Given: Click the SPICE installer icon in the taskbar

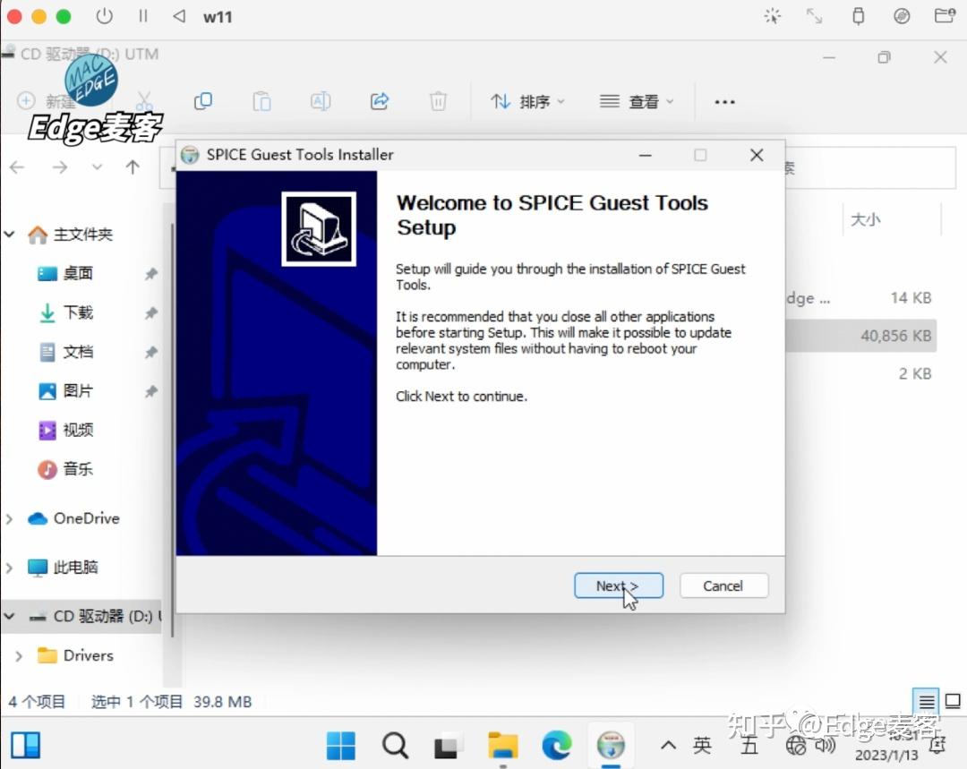Looking at the screenshot, I should [x=612, y=744].
